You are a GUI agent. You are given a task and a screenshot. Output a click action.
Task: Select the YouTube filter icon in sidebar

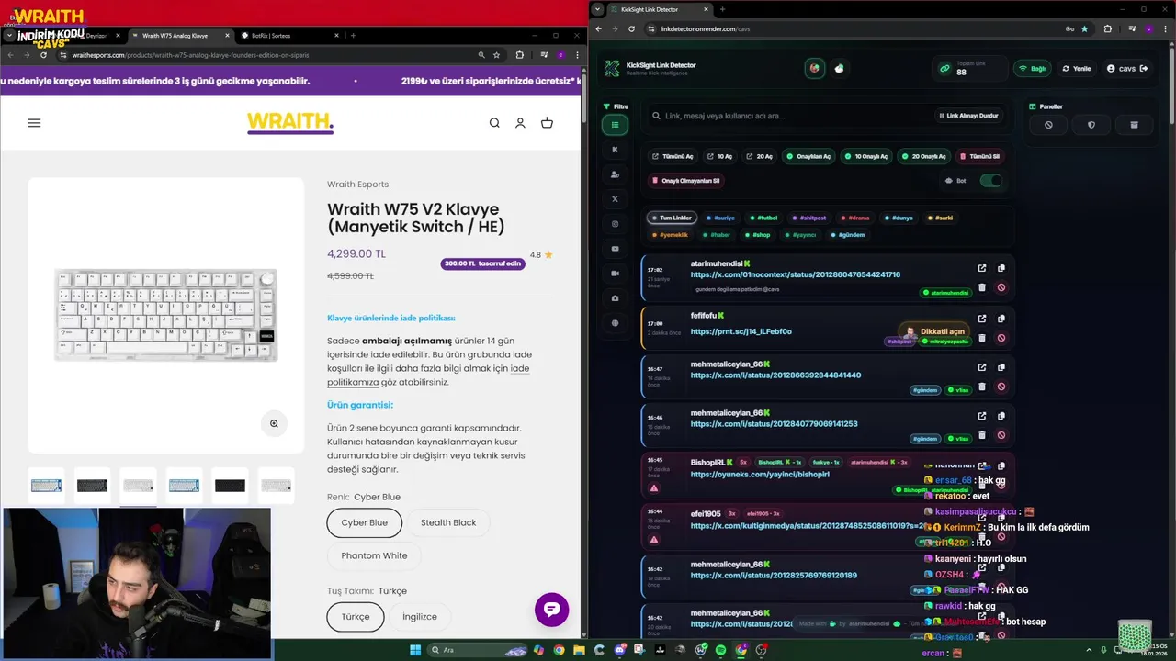[616, 249]
